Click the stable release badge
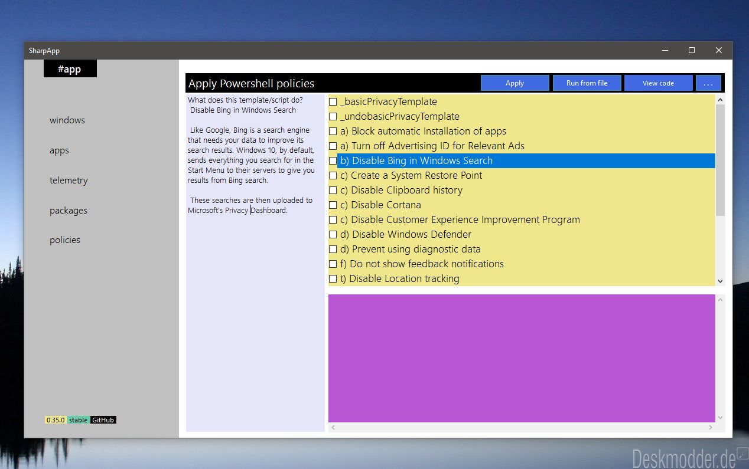 (79, 420)
